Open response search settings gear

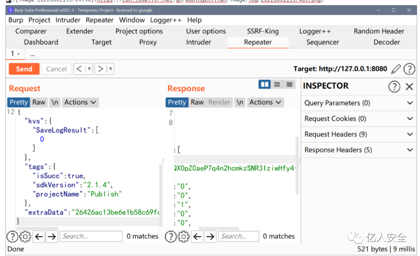point(184,237)
